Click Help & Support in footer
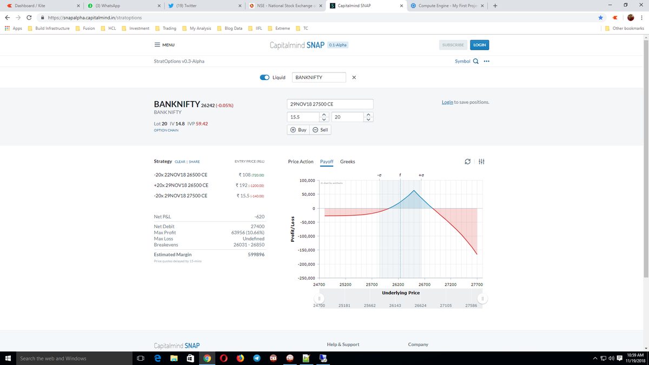 (x=343, y=344)
